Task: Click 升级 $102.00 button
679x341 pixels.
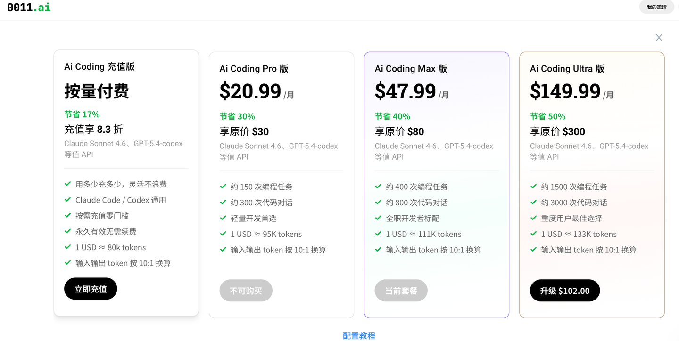Action: point(565,291)
